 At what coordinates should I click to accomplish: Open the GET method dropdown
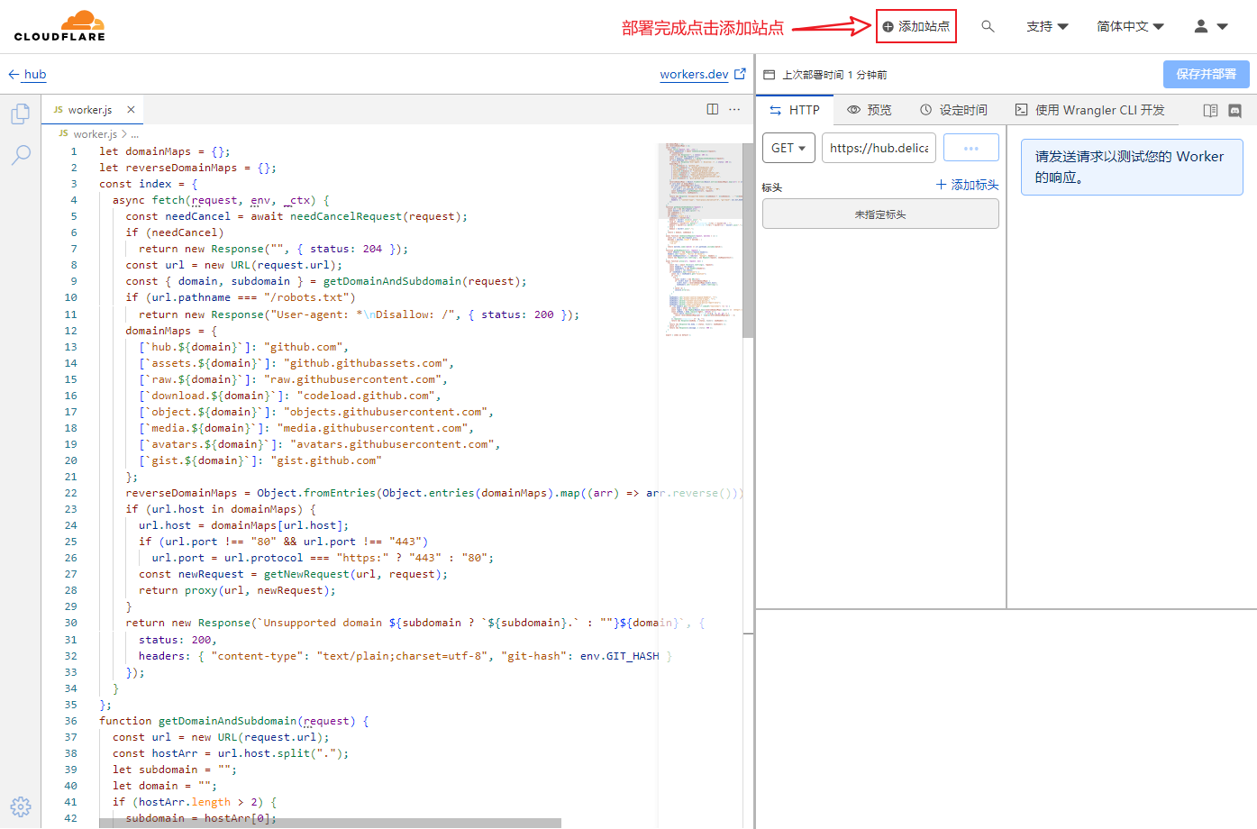788,148
